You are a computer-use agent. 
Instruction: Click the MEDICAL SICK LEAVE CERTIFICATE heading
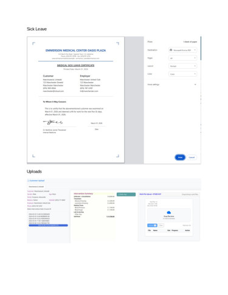coord(75,65)
